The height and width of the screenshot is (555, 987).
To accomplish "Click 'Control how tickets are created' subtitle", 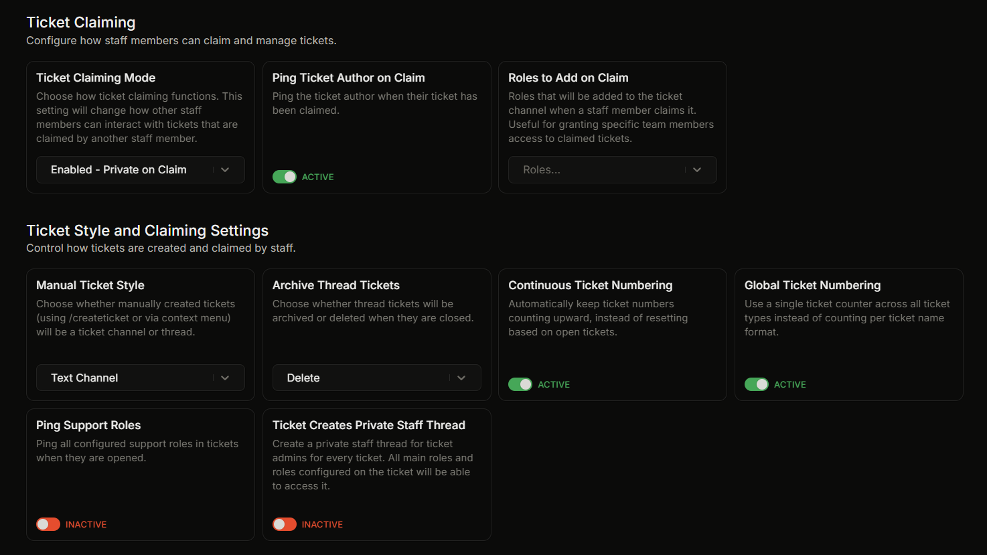I will [161, 248].
